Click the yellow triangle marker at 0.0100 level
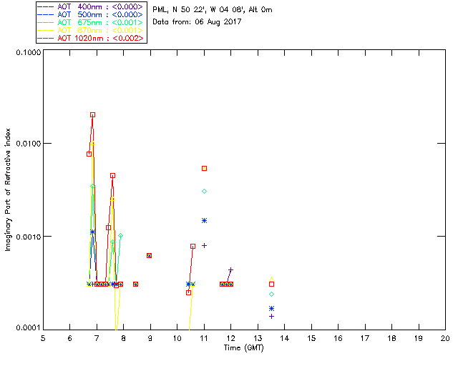The width and height of the screenshot is (458, 366). pos(93,143)
